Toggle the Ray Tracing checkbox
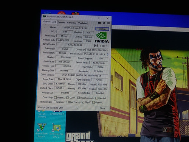The height and width of the screenshot is (142, 189). (67, 102)
